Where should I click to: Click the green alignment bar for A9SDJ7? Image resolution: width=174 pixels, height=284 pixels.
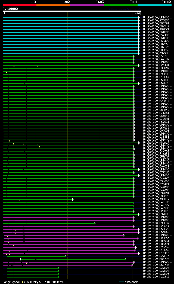pos(38,200)
